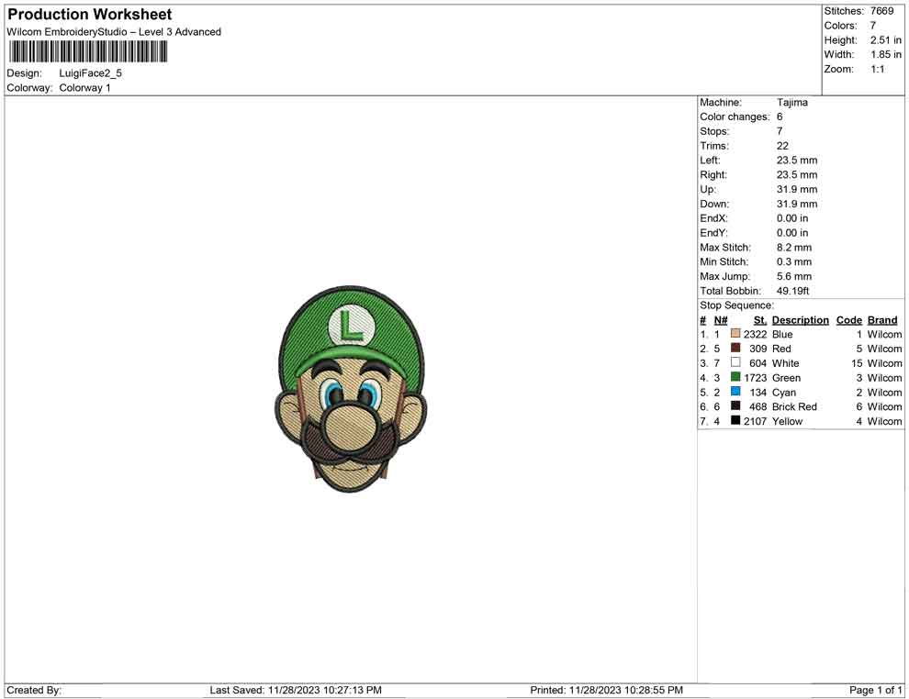Viewport: 909px width, 699px height.
Task: Click the Page 1 of 1 indicator
Action: [875, 690]
